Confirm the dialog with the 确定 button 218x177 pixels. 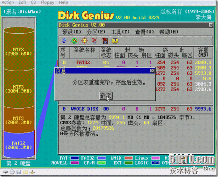[x=106, y=96]
